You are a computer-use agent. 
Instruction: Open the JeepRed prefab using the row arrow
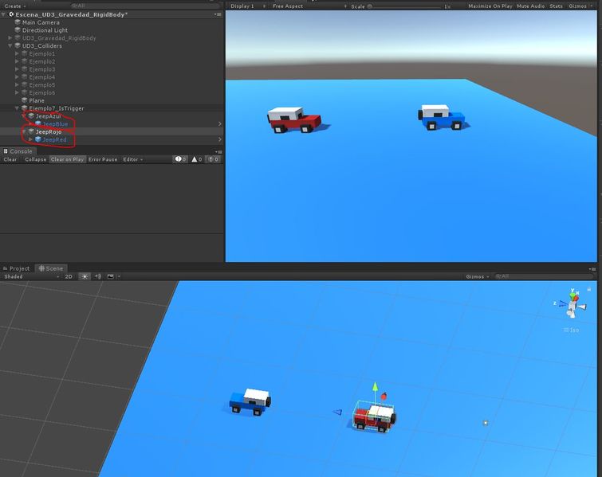[219, 139]
